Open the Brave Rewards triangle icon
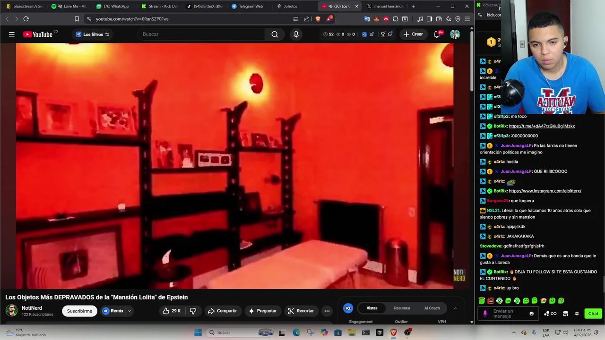 (329, 19)
